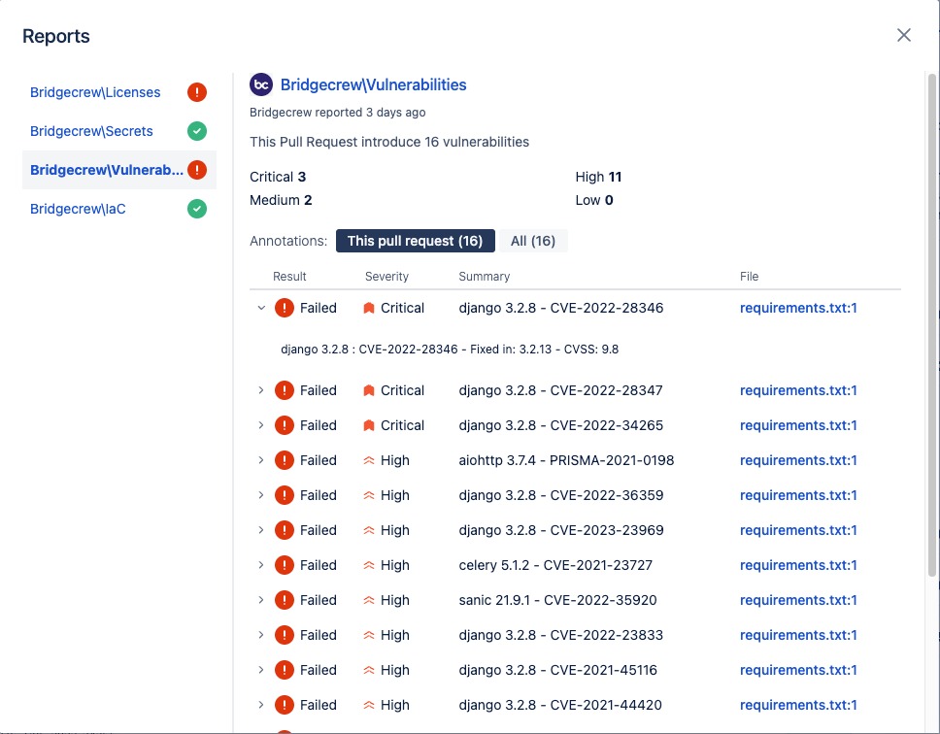Open requirements.txt:1 link for sanic row
This screenshot has width=940, height=734.
pos(798,600)
